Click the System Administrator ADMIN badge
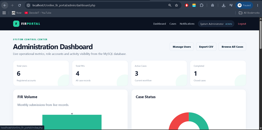 [x=216, y=24]
